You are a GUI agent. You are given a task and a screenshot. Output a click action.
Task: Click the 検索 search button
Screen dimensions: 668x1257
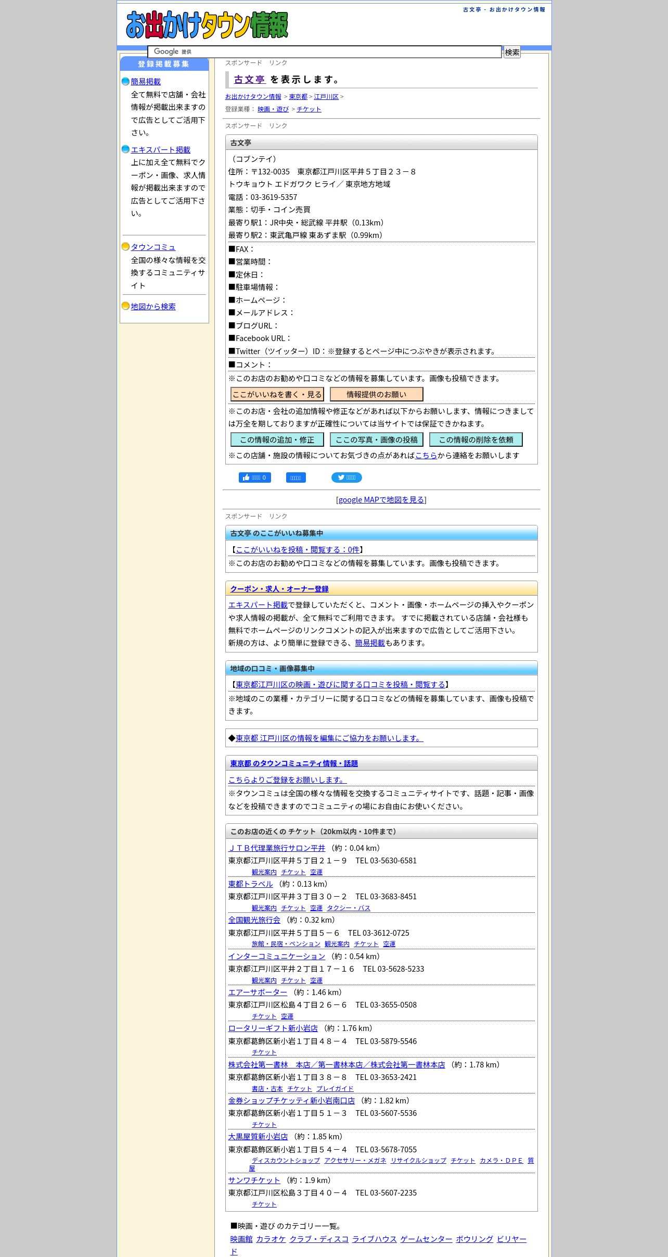[x=512, y=52]
